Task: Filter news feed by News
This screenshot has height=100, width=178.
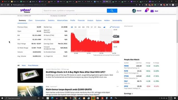Action: click(24, 66)
